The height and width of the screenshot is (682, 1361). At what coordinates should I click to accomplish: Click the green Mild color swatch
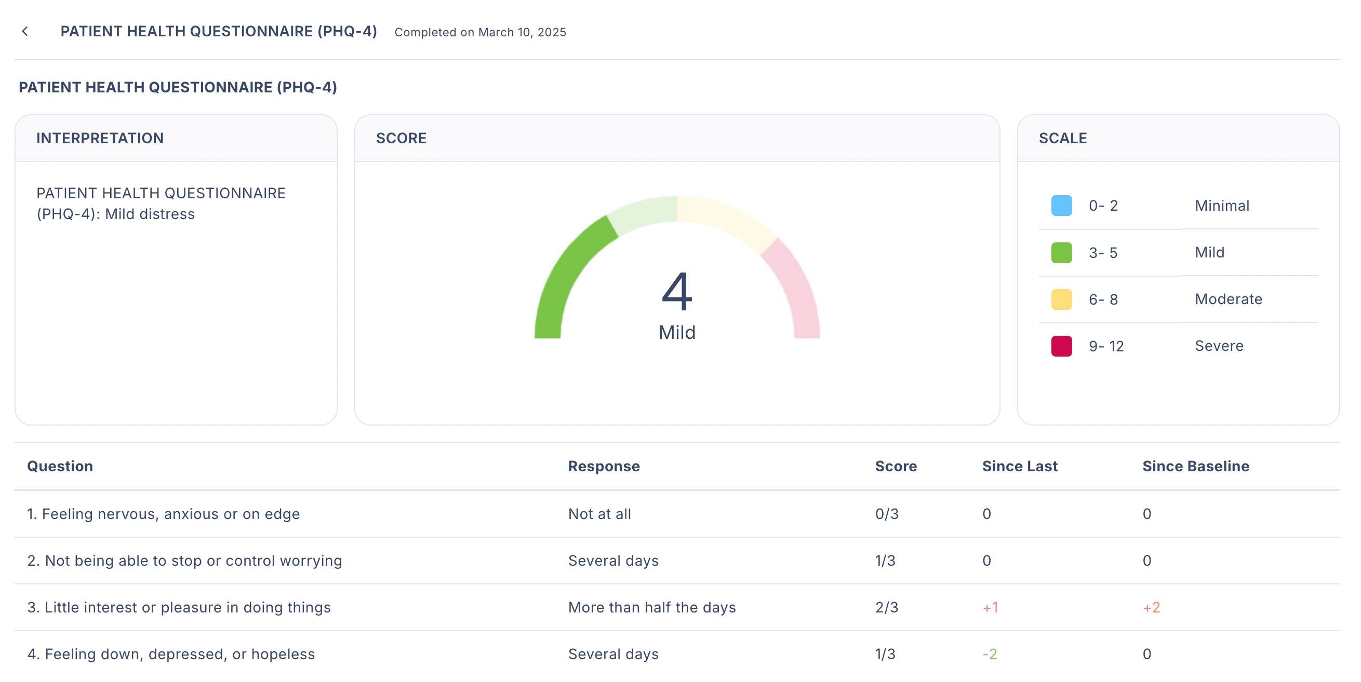[1061, 252]
